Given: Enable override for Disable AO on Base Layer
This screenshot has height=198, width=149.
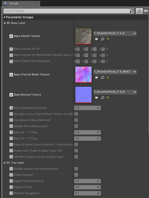Looking at the screenshot, I should coord(11,126).
